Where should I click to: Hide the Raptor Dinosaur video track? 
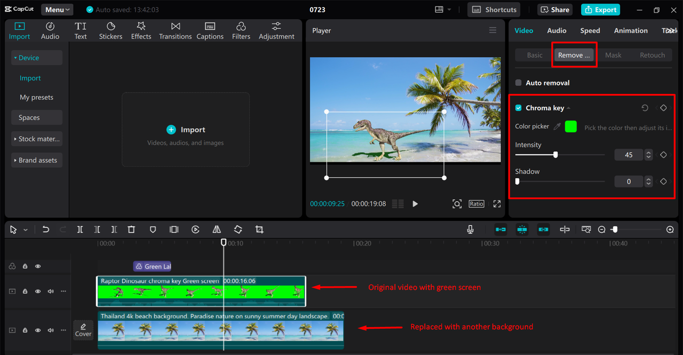tap(38, 291)
